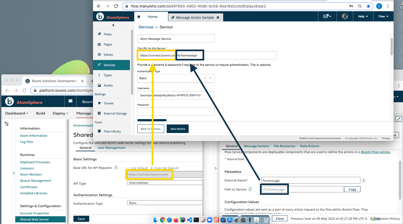The image size is (403, 224).
Task: Switch to the Data Actions tab
Action: [309, 146]
